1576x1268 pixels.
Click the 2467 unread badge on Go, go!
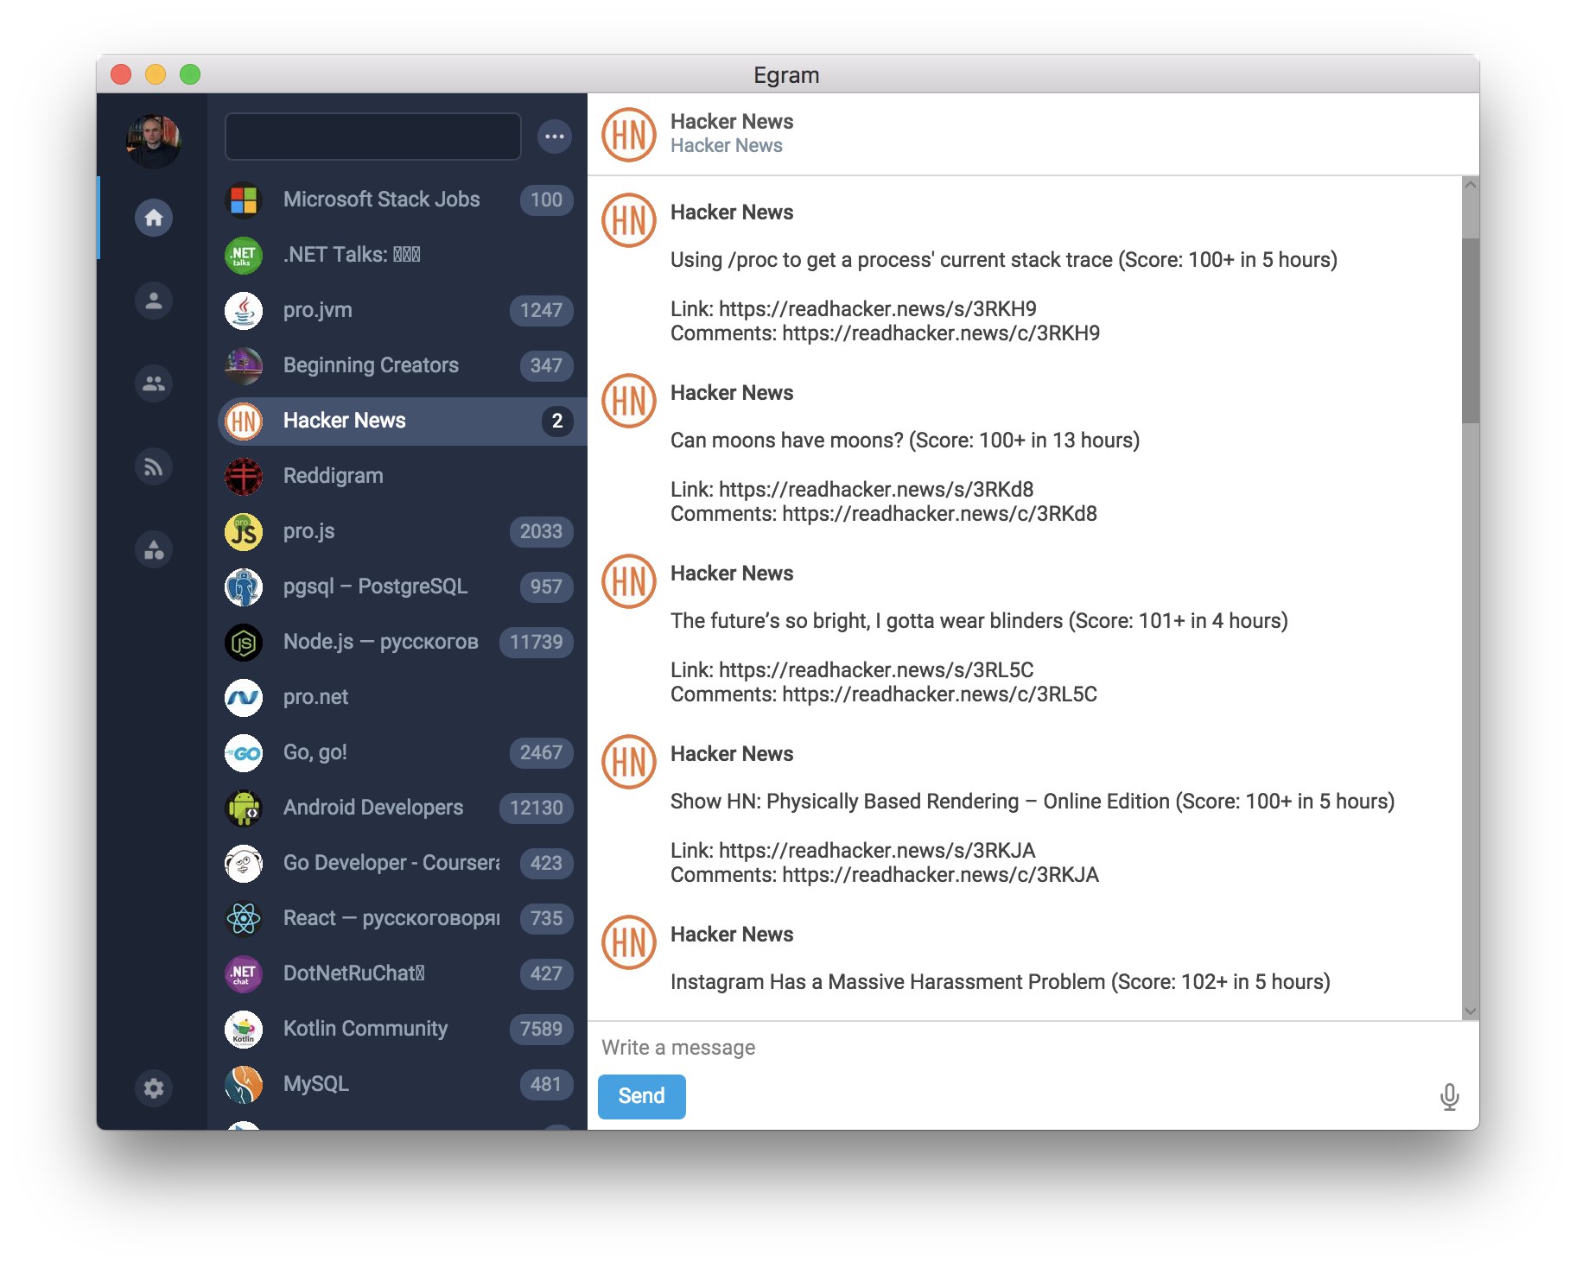point(541,752)
